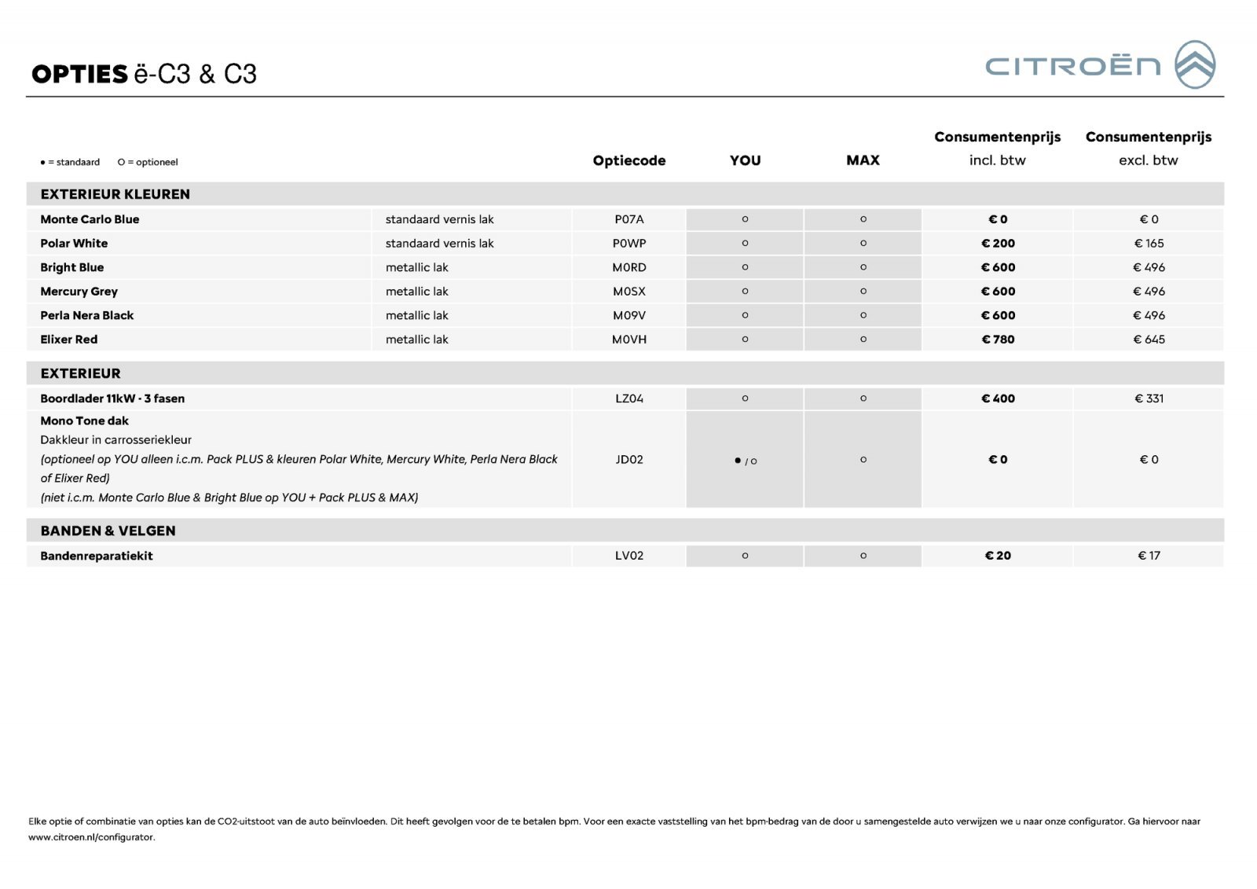Viewport: 1257px width, 889px height.
Task: Select the Monte Carlo Blue row name
Action: pyautogui.click(x=90, y=219)
